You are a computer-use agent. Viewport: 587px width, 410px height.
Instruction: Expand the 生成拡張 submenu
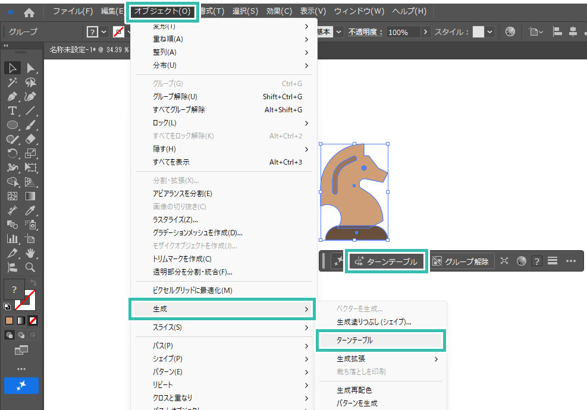click(x=387, y=359)
